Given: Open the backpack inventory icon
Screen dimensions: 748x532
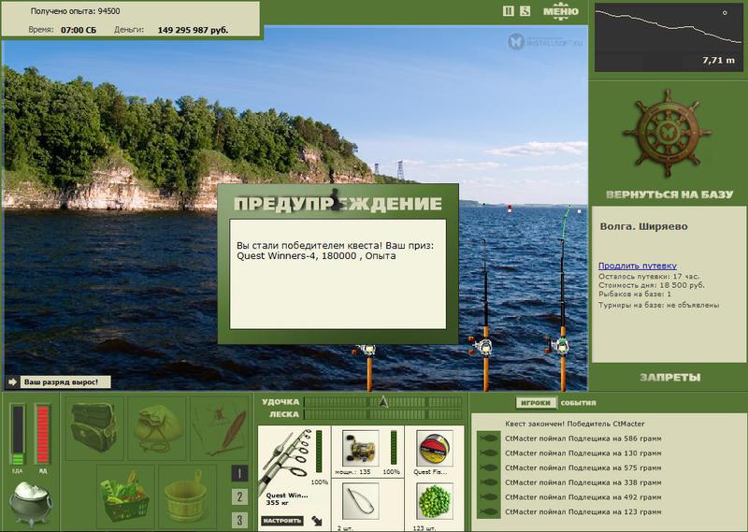Looking at the screenshot, I should (94, 427).
